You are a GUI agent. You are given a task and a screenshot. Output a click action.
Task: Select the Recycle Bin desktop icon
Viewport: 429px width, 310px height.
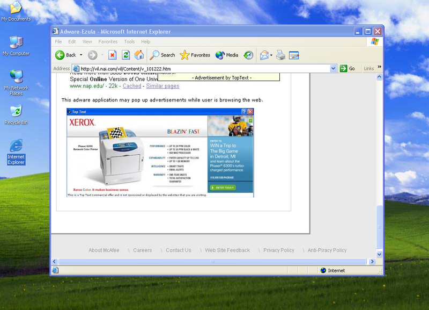16,115
